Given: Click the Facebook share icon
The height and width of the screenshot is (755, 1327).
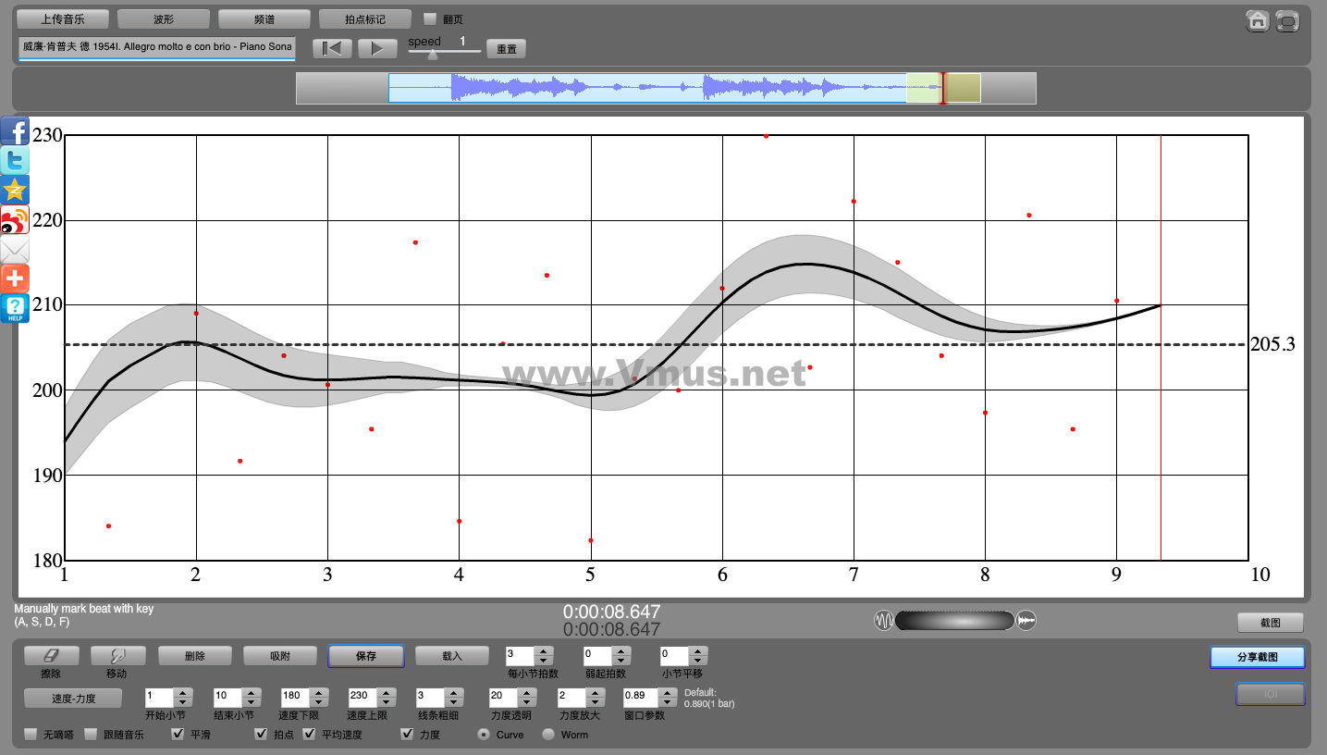Looking at the screenshot, I should pos(15,131).
